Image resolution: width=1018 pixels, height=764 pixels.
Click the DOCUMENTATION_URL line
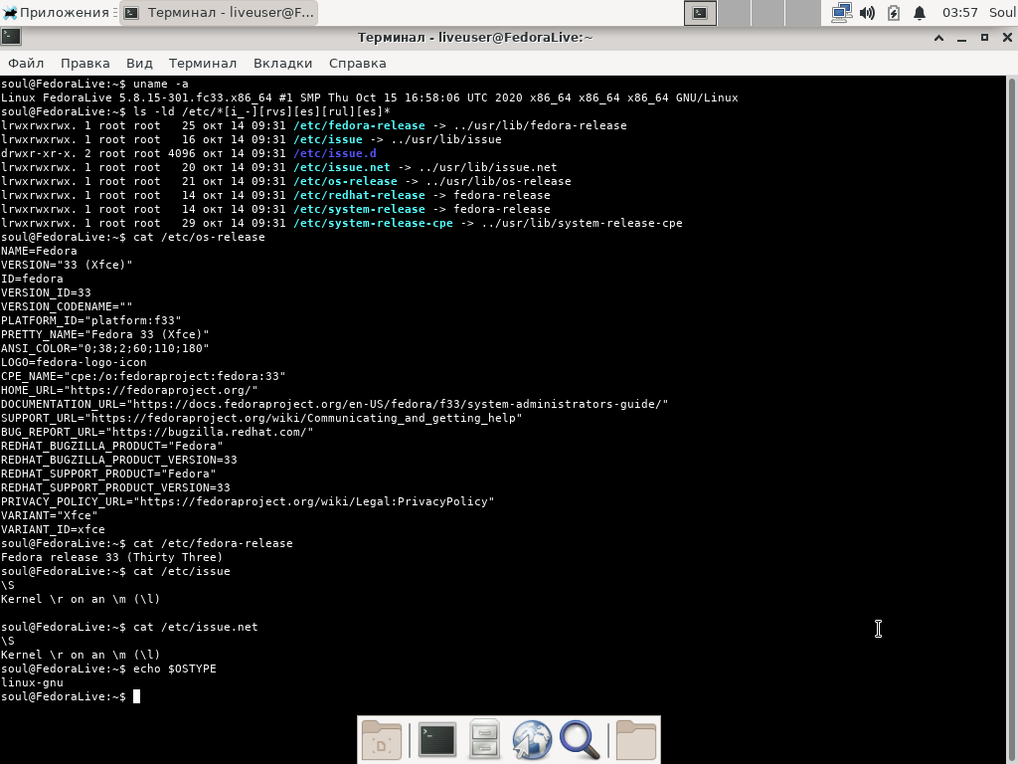[334, 404]
